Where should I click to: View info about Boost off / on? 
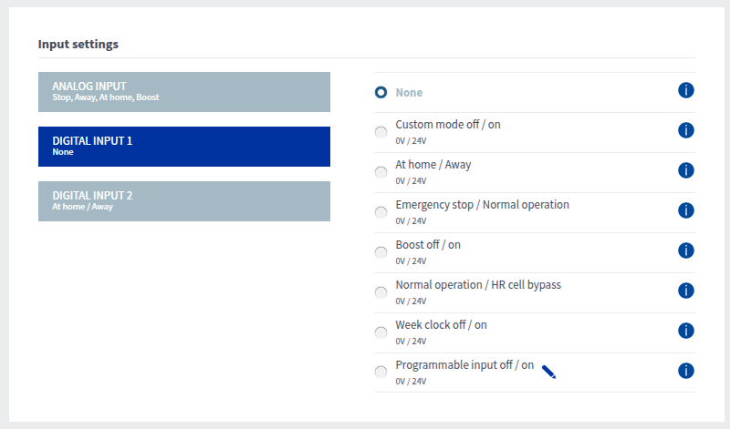(686, 250)
